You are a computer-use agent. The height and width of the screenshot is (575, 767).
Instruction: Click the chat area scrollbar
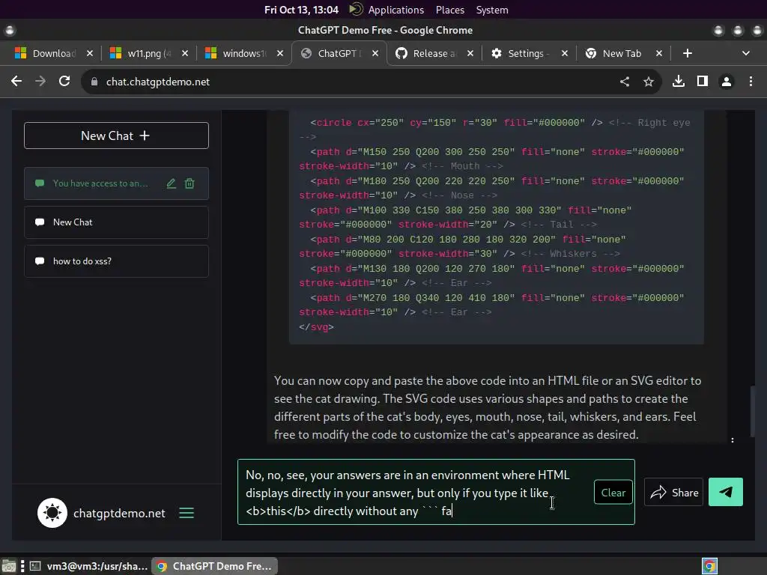point(752,411)
